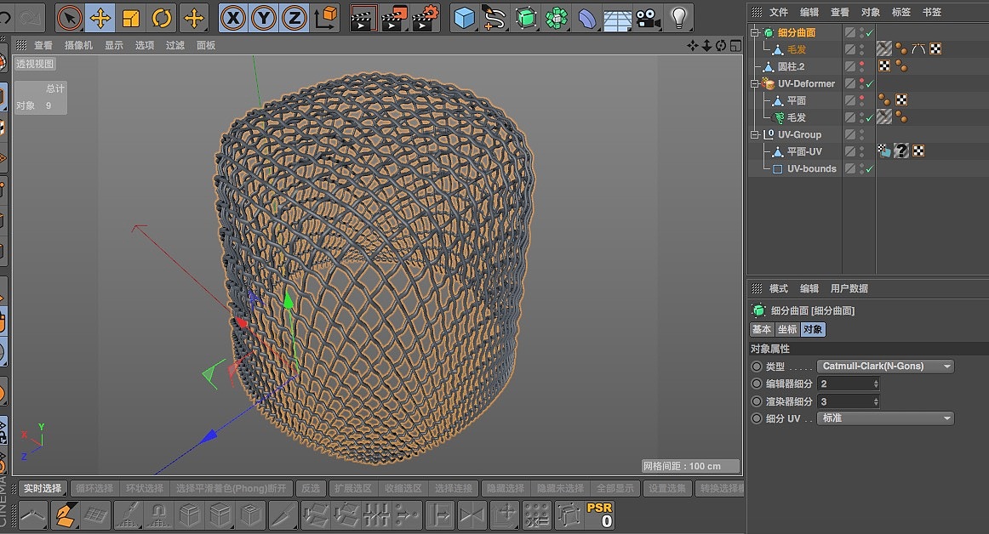Toggle viewport maximize layout icon

point(735,45)
